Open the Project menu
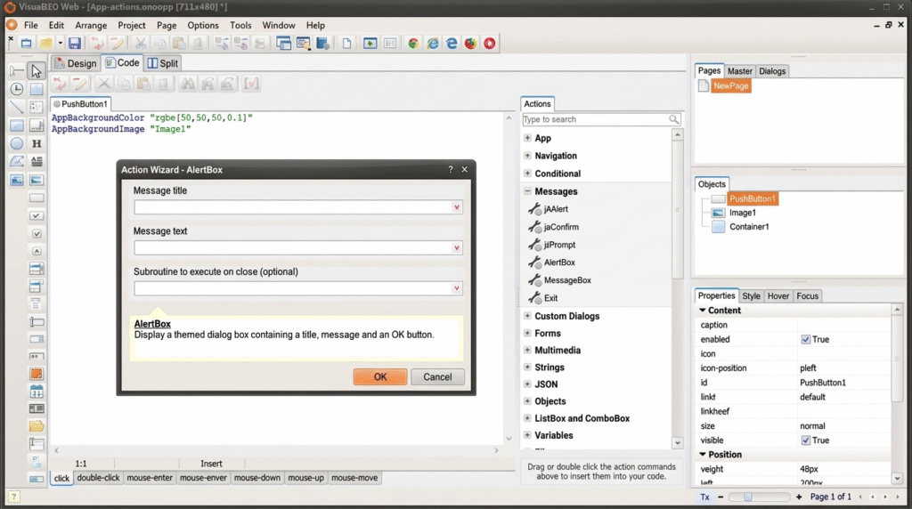The height and width of the screenshot is (509, 912). [132, 25]
